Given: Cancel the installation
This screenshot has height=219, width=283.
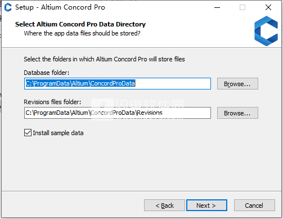Looking at the screenshot, I should point(254,205).
